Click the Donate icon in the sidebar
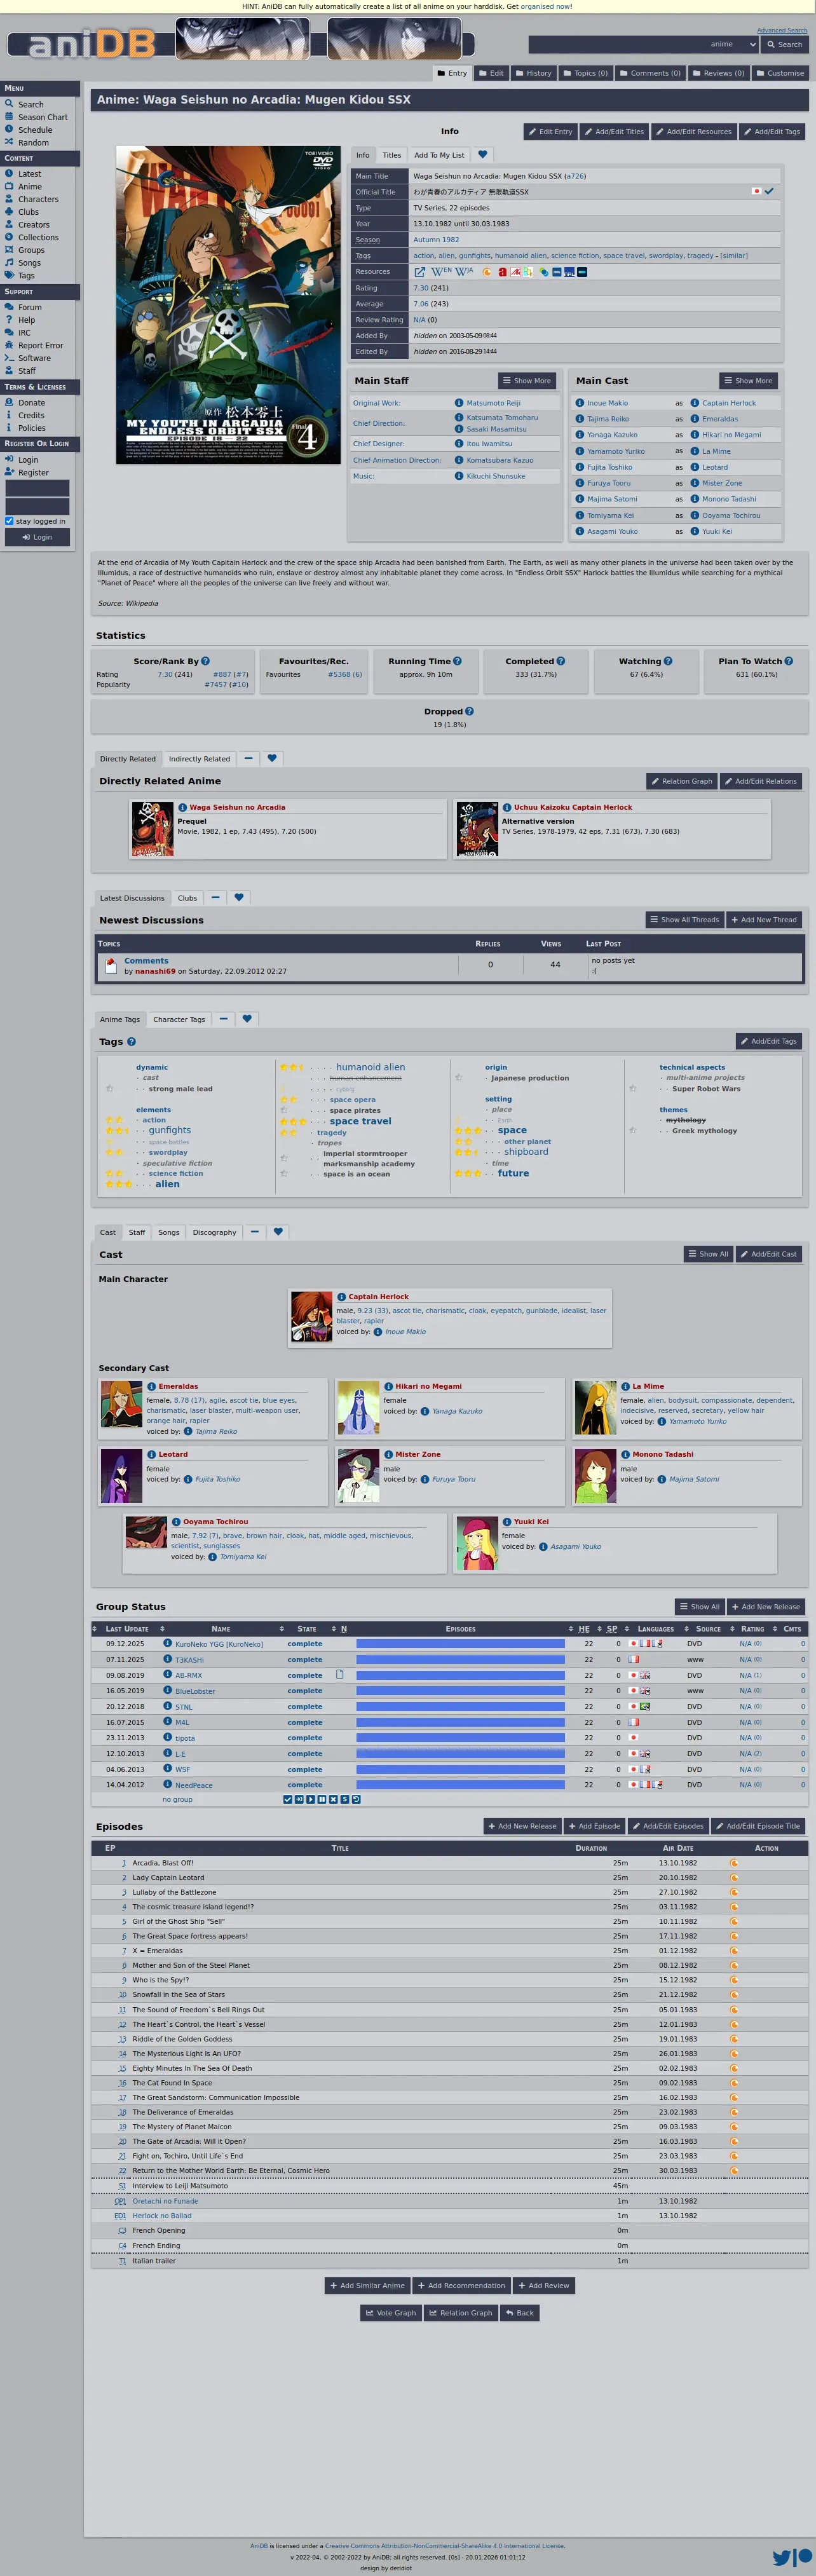 (x=9, y=403)
